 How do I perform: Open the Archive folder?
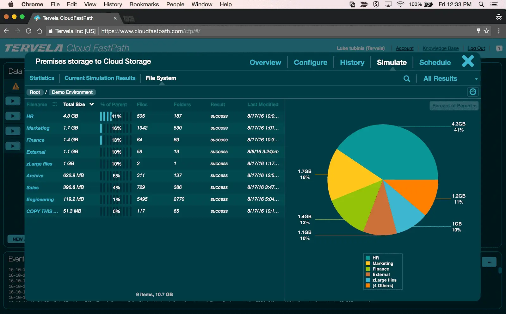[x=35, y=176]
